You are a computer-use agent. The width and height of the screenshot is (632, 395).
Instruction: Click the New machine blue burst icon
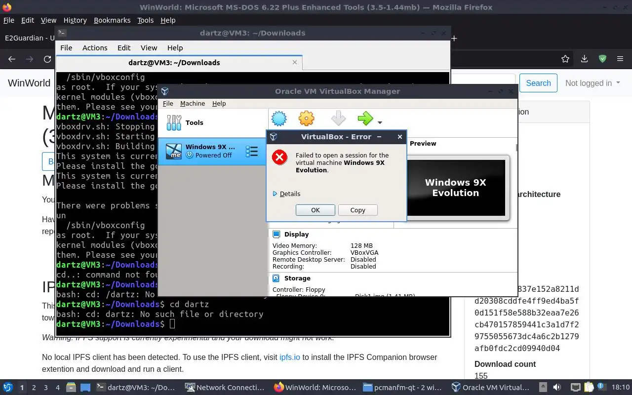tap(279, 118)
